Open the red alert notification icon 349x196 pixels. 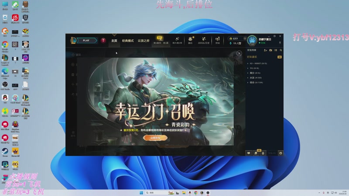tap(103, 41)
